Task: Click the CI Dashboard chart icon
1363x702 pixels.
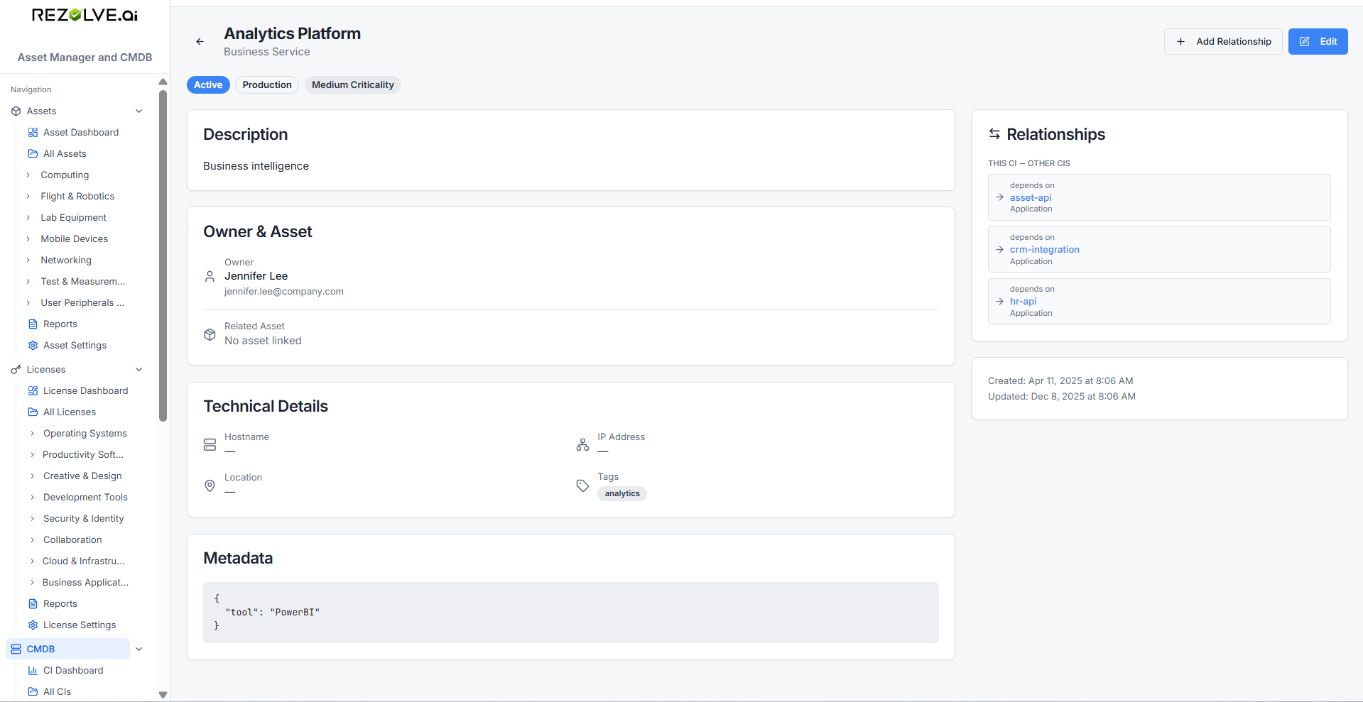Action: point(33,671)
